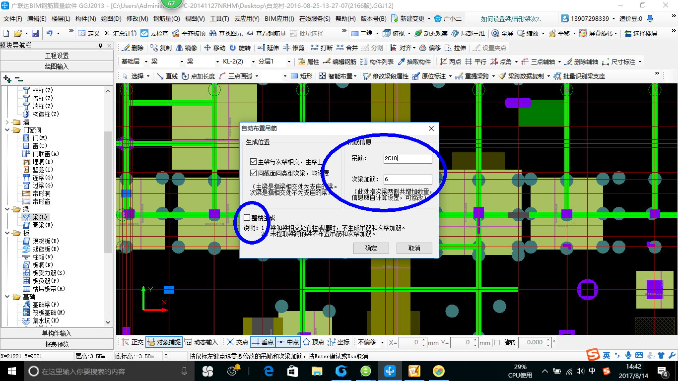Open Microsoft Edge from taskbar
This screenshot has height=381, width=678.
269,371
